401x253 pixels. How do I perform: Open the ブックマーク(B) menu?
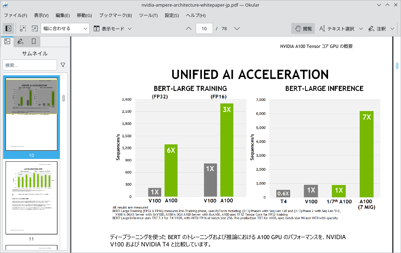[115, 15]
